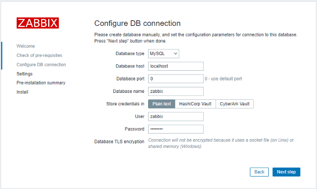Click the Database name label
The image size is (317, 189).
tap(129, 91)
